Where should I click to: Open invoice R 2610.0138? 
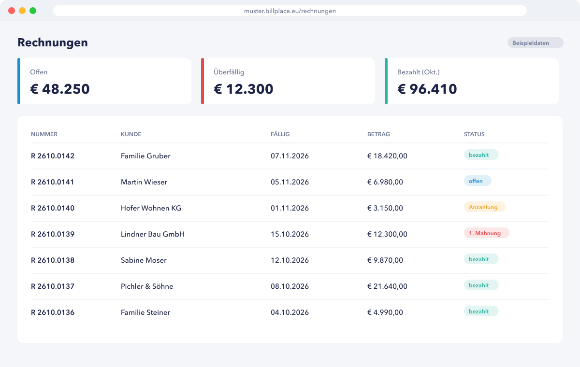(x=53, y=260)
